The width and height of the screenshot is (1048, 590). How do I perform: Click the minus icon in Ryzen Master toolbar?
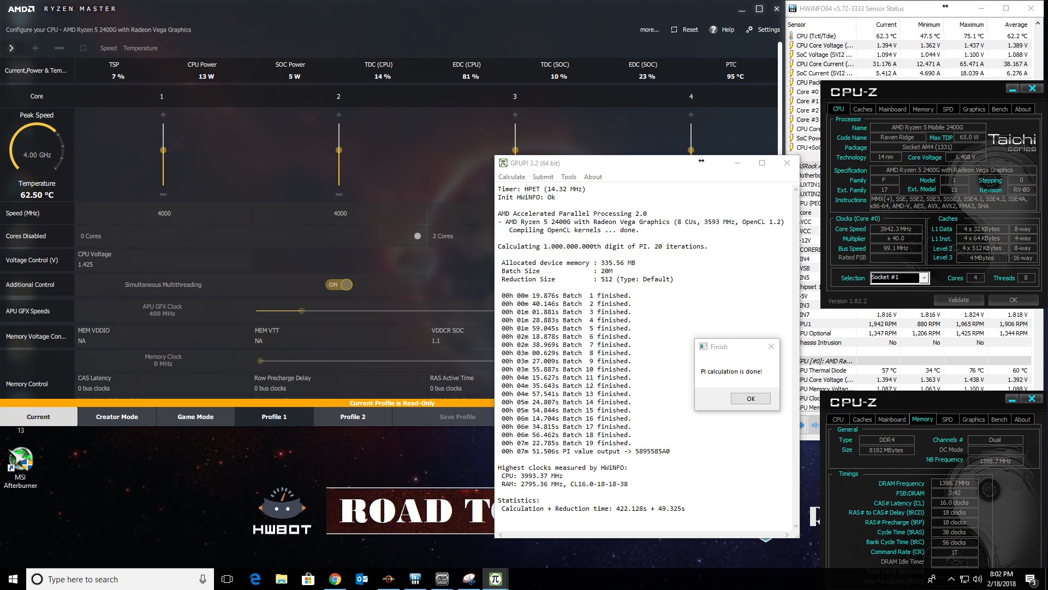(59, 48)
